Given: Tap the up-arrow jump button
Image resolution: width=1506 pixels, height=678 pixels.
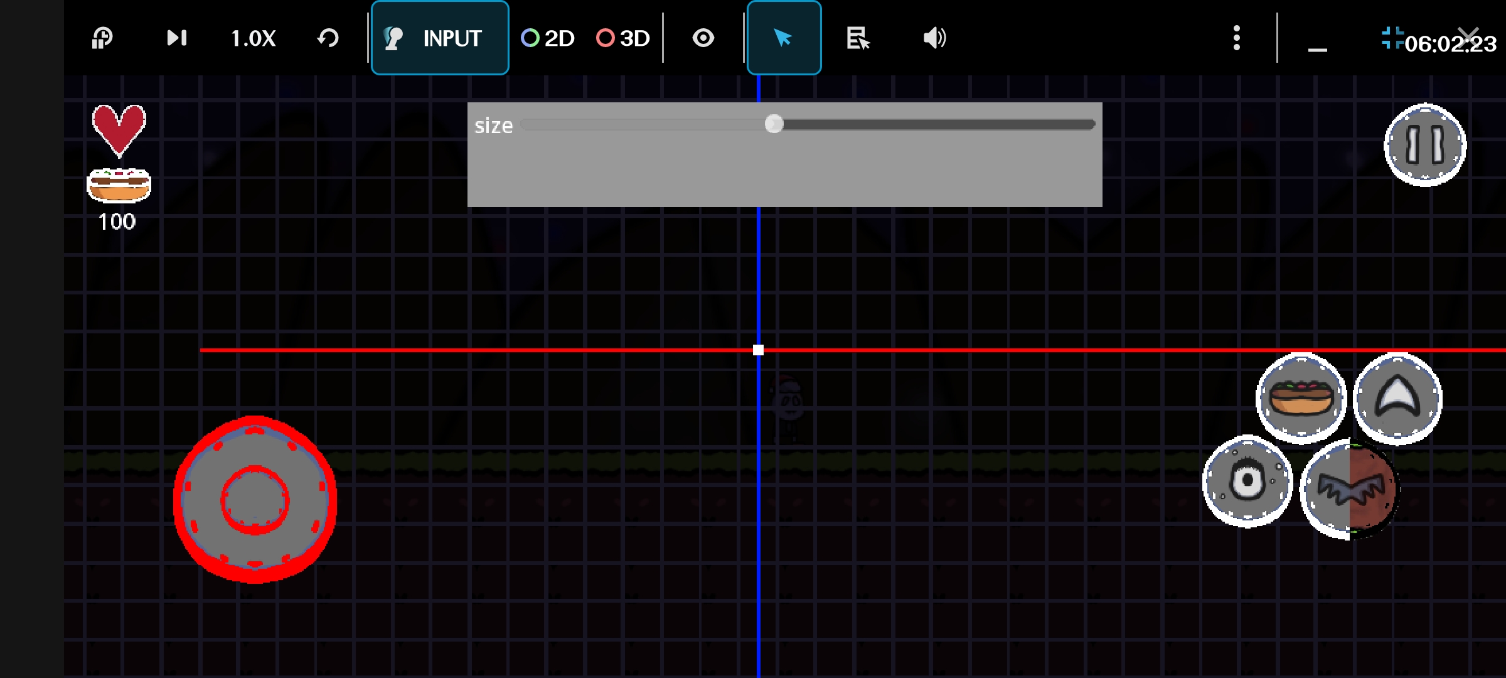Looking at the screenshot, I should pyautogui.click(x=1397, y=398).
